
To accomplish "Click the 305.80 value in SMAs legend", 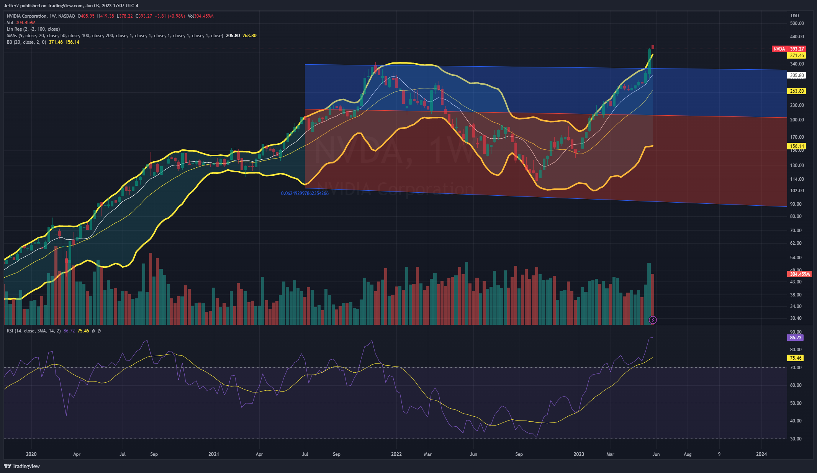I will coord(233,36).
